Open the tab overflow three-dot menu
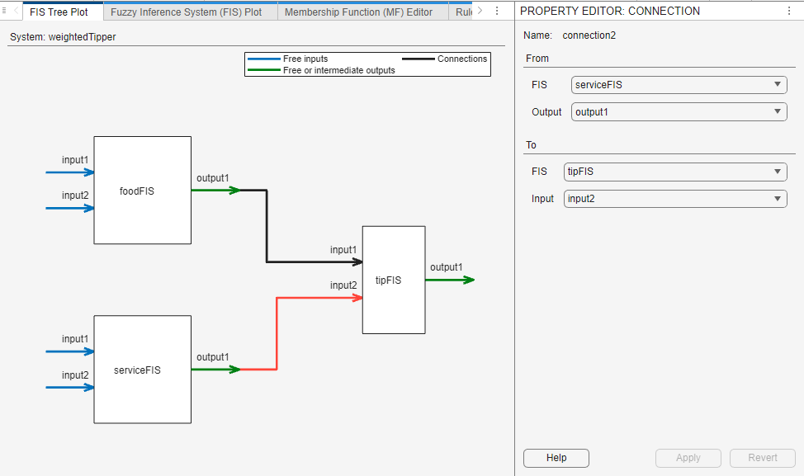The height and width of the screenshot is (476, 804). pos(496,10)
